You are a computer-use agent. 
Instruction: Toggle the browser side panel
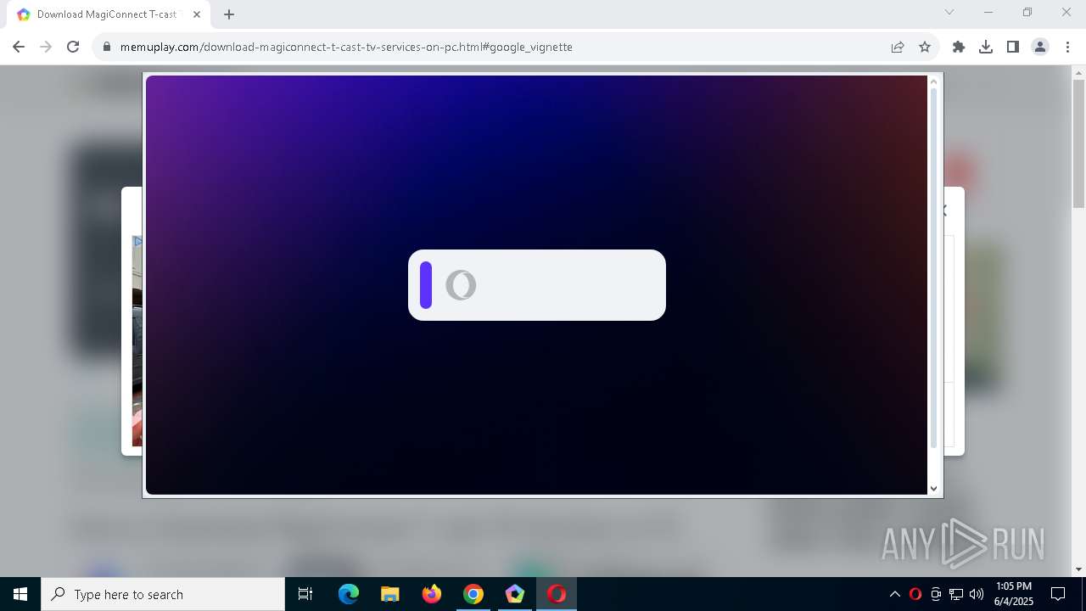[1013, 47]
